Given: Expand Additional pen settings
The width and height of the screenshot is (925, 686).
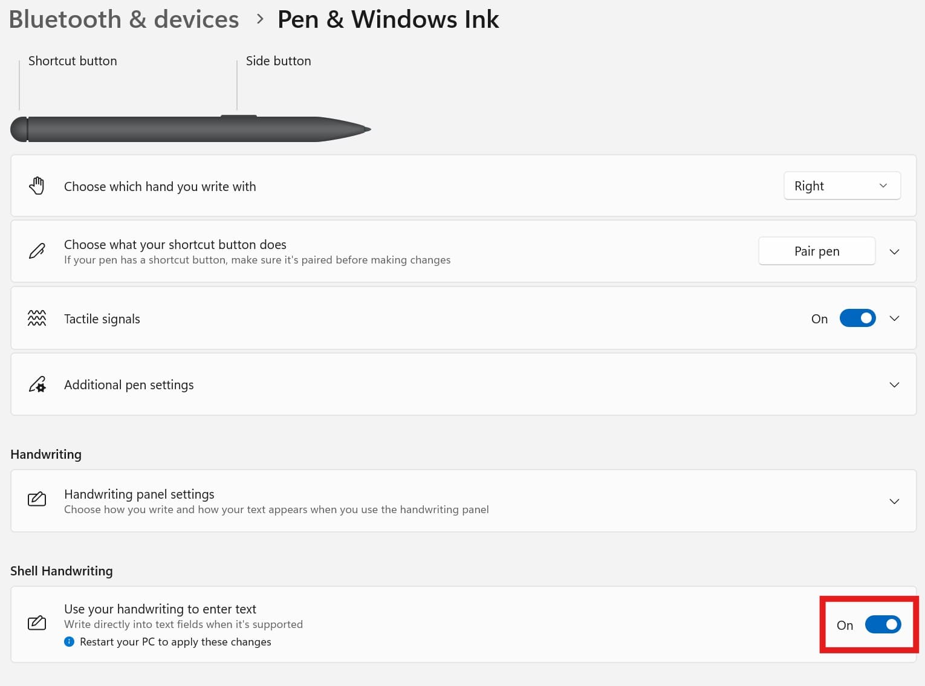Looking at the screenshot, I should point(894,384).
